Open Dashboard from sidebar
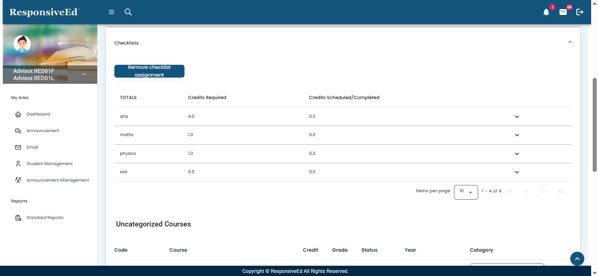 [x=38, y=114]
